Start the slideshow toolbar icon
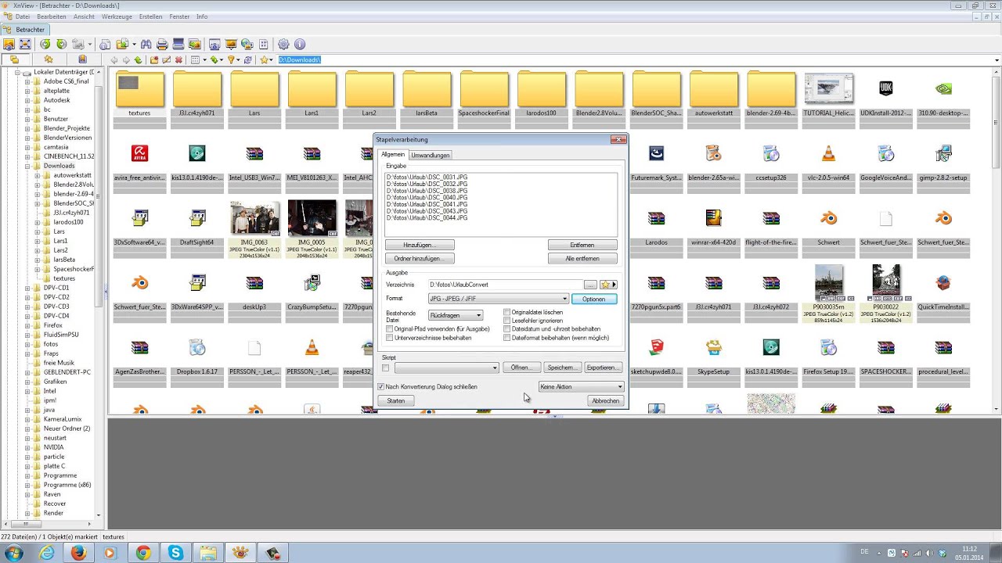1002x563 pixels. [x=231, y=45]
